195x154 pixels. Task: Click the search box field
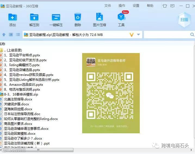(x=167, y=35)
